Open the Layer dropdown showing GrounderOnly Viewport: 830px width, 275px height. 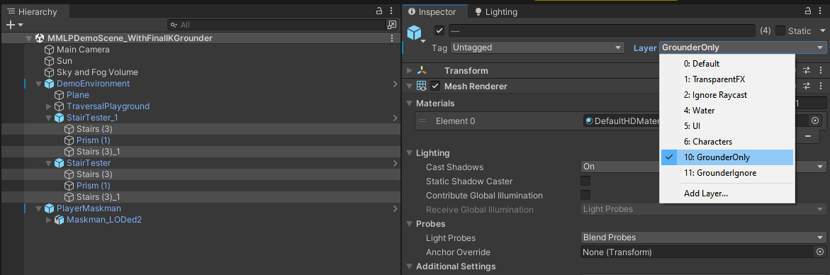click(x=743, y=47)
